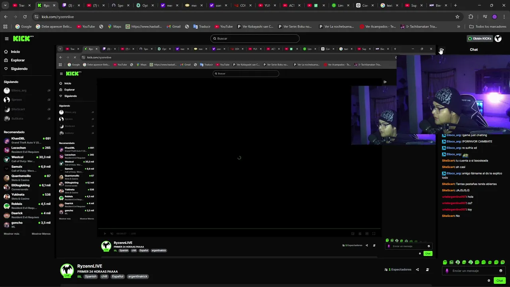Expand recommended list with Mostrar más
The width and height of the screenshot is (510, 287).
12,234
